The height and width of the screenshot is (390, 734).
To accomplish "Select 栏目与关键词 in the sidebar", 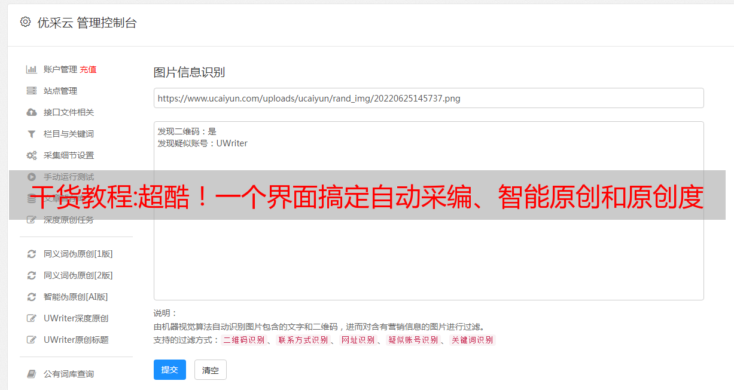I will 69,134.
